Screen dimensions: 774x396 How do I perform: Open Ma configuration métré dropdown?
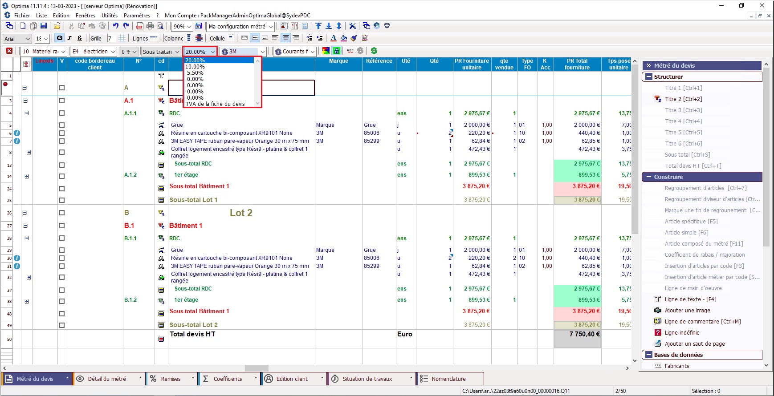[x=271, y=27]
